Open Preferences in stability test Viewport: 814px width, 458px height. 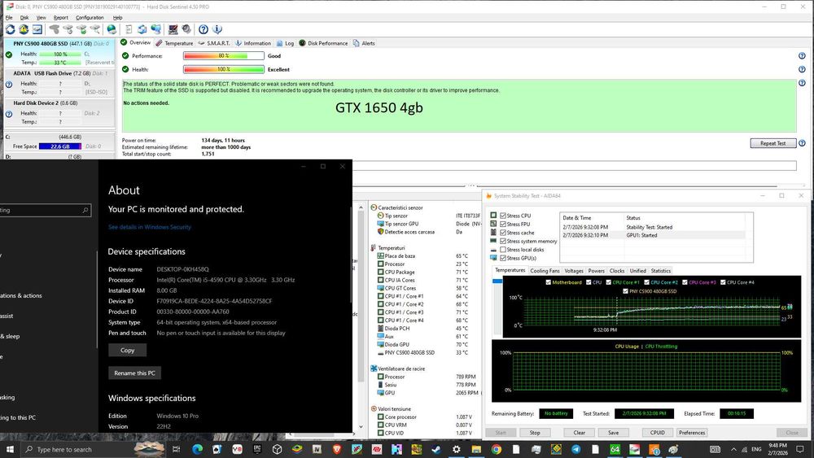pos(691,433)
